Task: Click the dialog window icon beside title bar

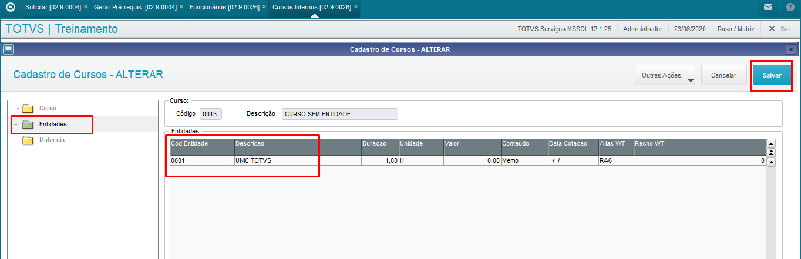Action: tap(8, 49)
